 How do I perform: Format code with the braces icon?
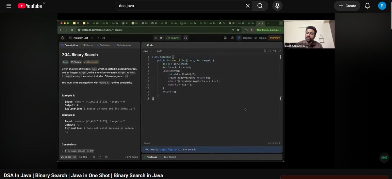coord(269,51)
